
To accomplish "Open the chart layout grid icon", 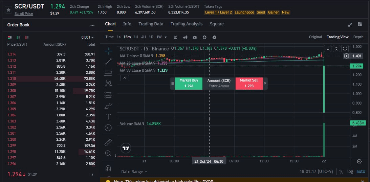I will point(360,24).
